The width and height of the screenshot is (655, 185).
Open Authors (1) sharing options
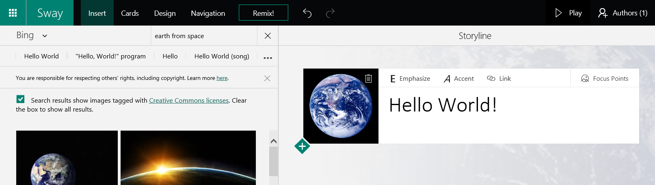pos(623,13)
